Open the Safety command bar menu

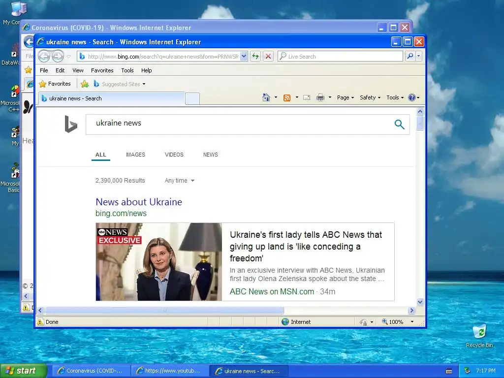(370, 97)
